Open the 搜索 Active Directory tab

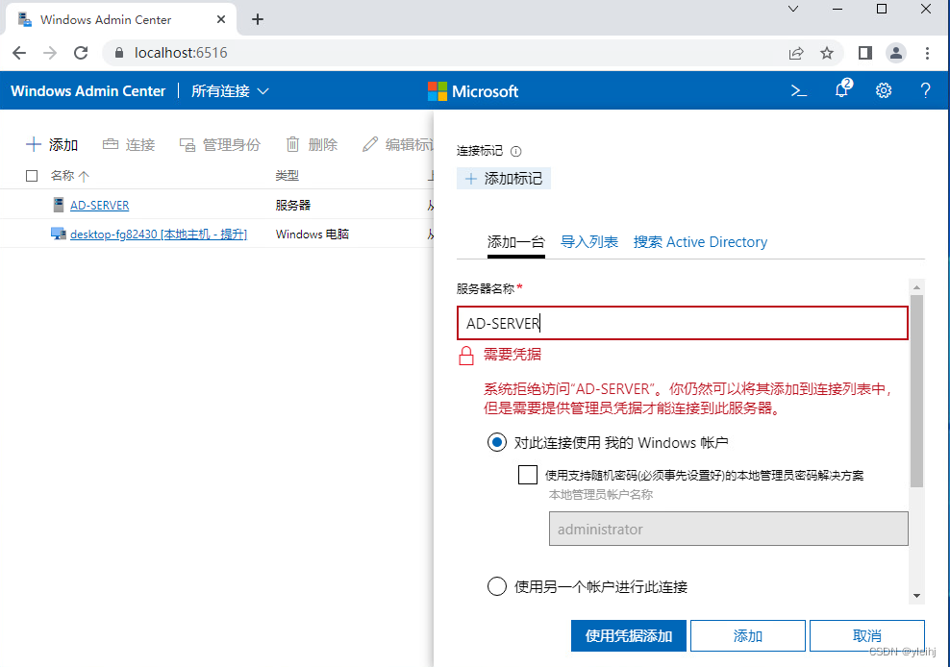[700, 242]
